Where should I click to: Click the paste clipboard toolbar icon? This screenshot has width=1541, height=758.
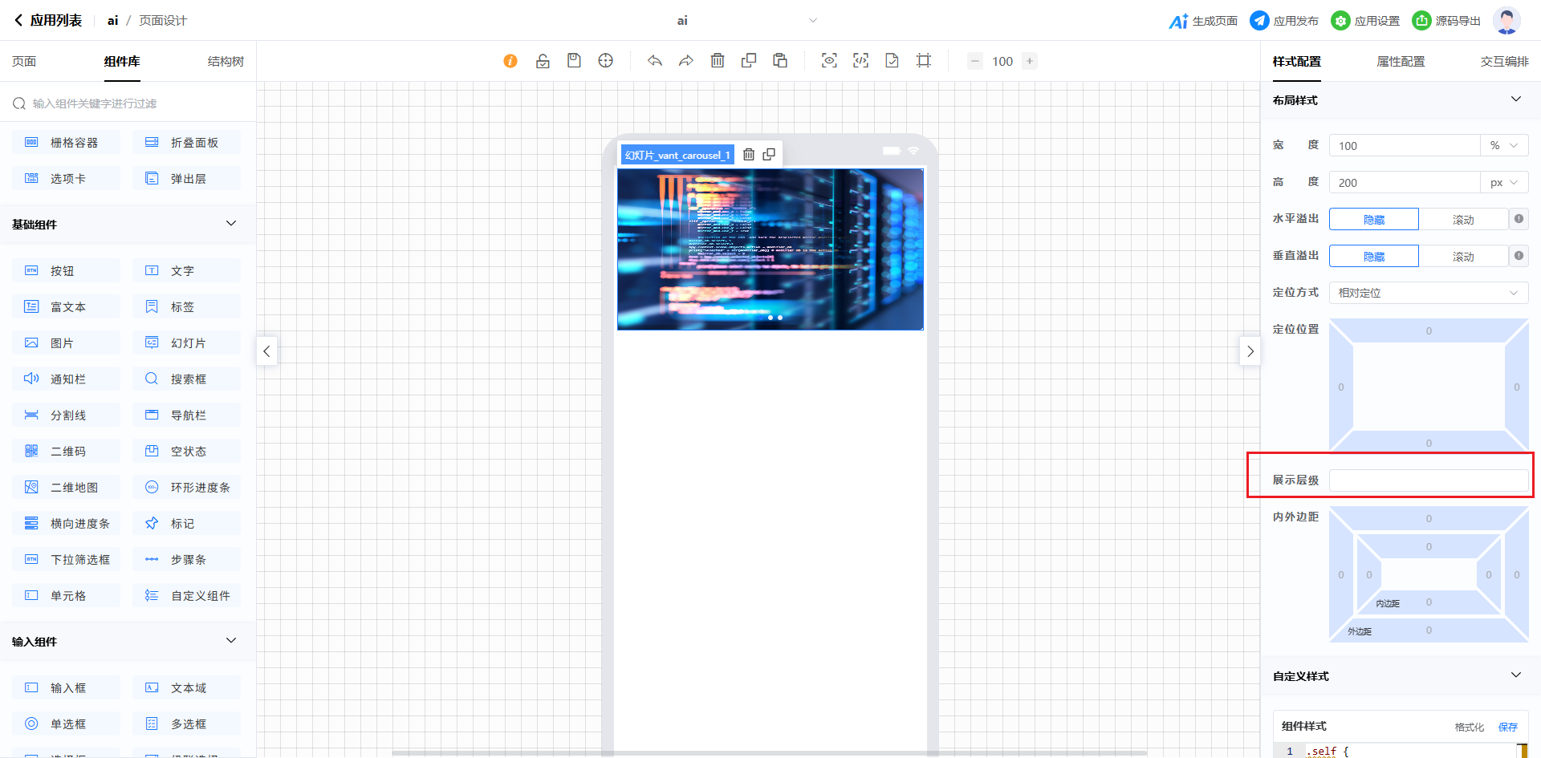click(780, 61)
